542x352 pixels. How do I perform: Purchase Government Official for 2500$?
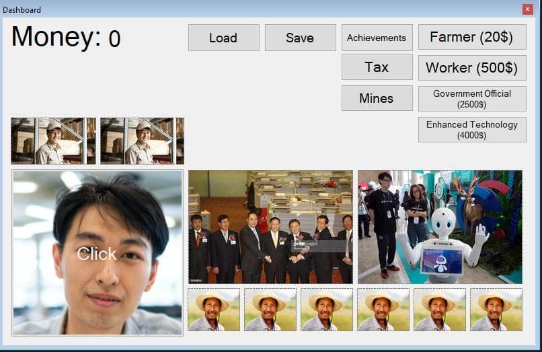click(472, 99)
